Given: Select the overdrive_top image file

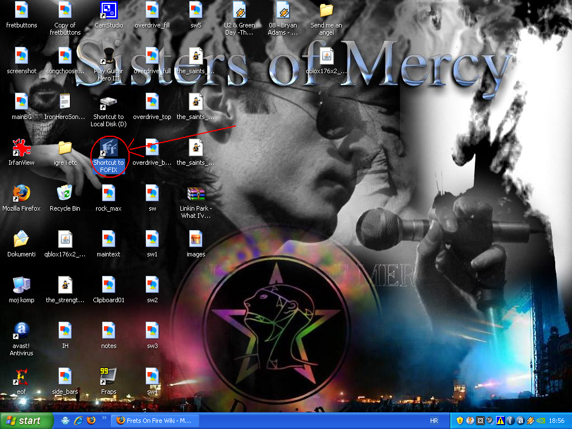Looking at the screenshot, I should tap(152, 107).
